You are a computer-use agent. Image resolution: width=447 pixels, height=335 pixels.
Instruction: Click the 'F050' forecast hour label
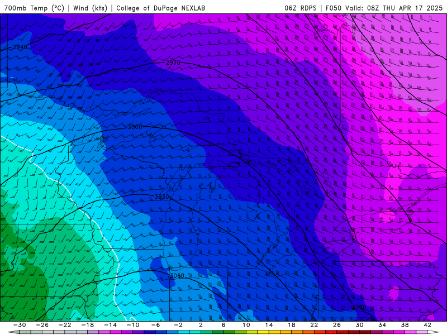coord(334,8)
